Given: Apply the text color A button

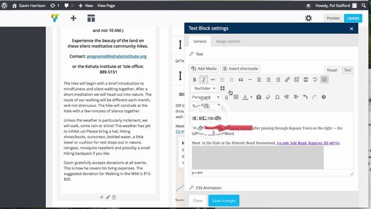Looking at the screenshot, I should (245, 97).
